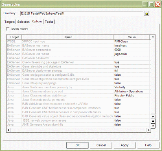Image resolution: width=162 pixels, height=151 pixels.
Task: Select value for Generate stubs and skeletons
Action: pyautogui.click(x=131, y=66)
